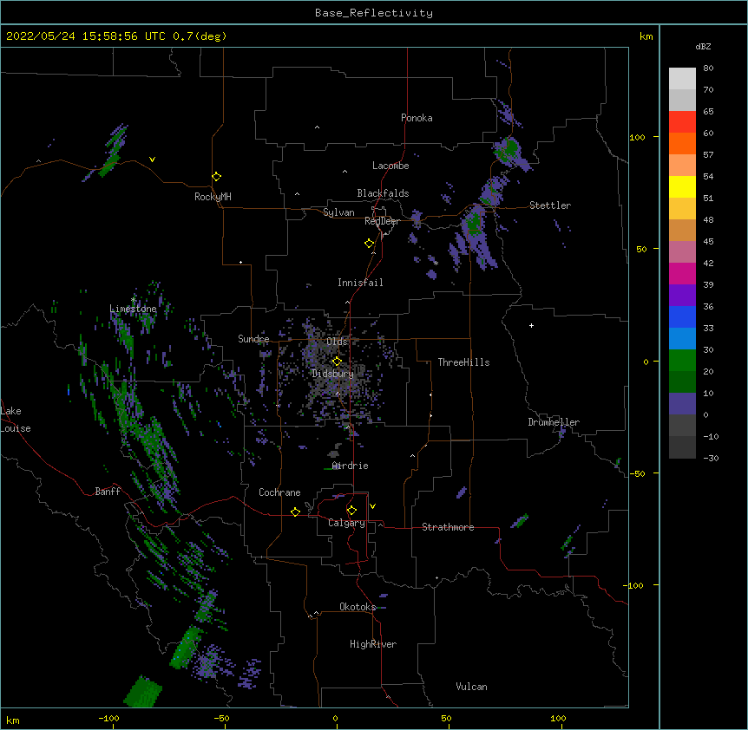Image resolution: width=748 pixels, height=730 pixels.
Task: Click the Blackfalds city label
Action: [383, 193]
